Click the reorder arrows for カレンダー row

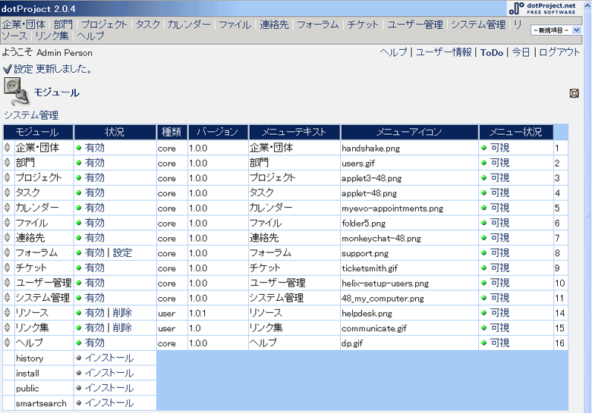pyautogui.click(x=7, y=208)
